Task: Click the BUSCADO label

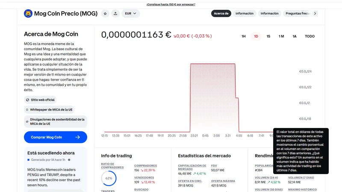Action: 142,189
